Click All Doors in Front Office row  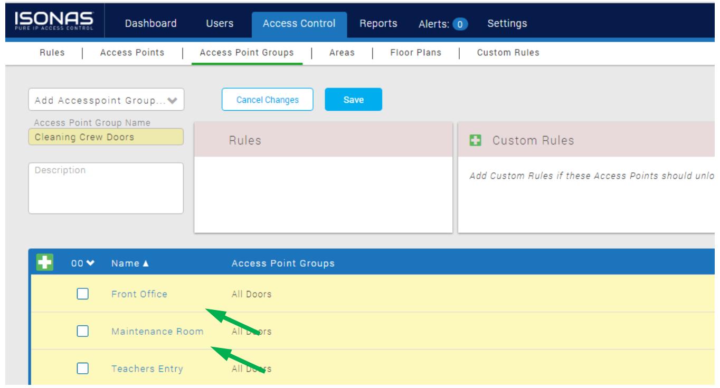click(251, 294)
